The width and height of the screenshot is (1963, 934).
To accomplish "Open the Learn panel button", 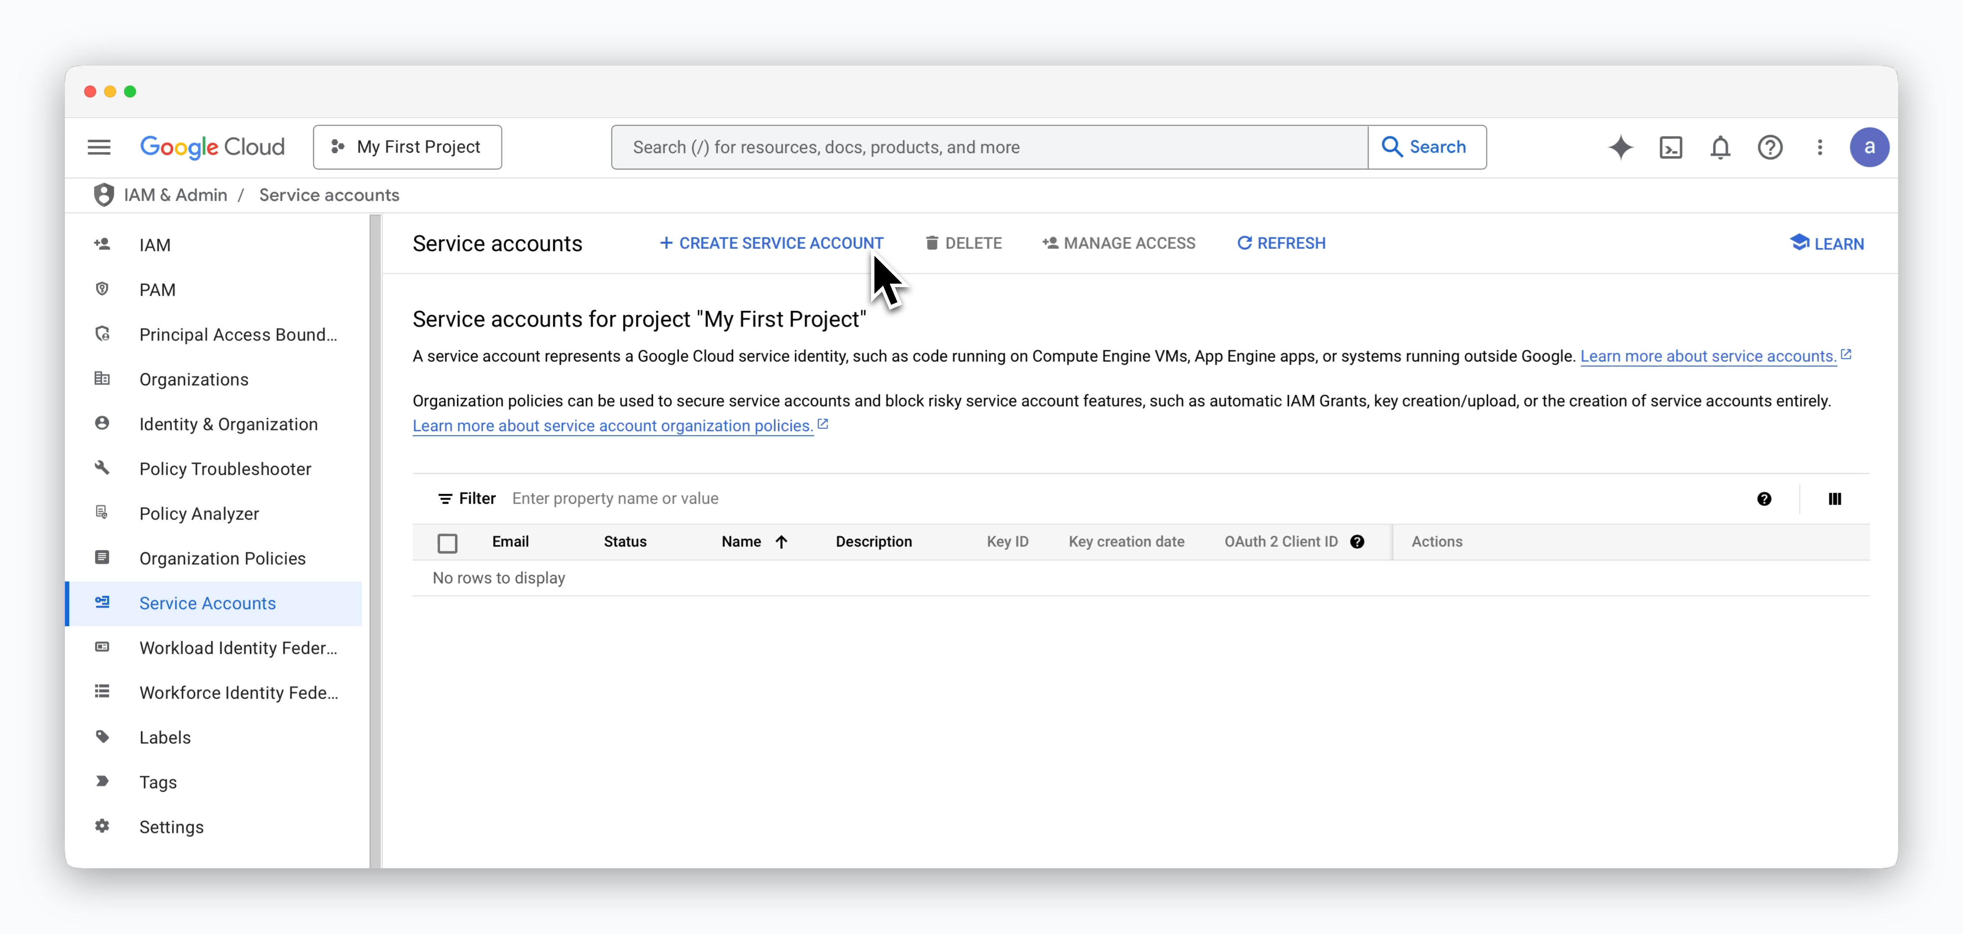I will click(1827, 244).
